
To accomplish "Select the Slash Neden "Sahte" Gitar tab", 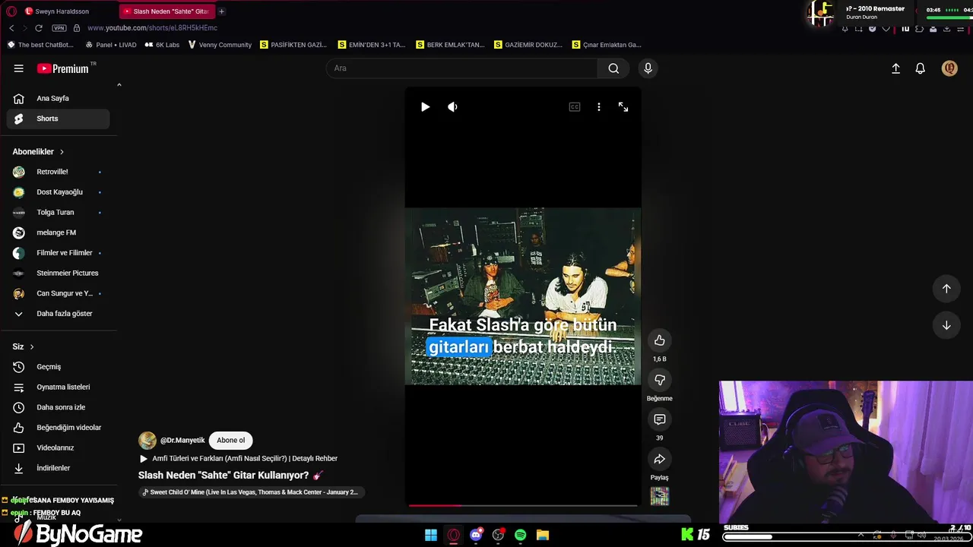I will (x=167, y=11).
